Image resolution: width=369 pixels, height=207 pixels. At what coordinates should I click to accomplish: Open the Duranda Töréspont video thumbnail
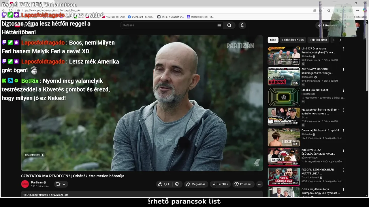coord(284,137)
